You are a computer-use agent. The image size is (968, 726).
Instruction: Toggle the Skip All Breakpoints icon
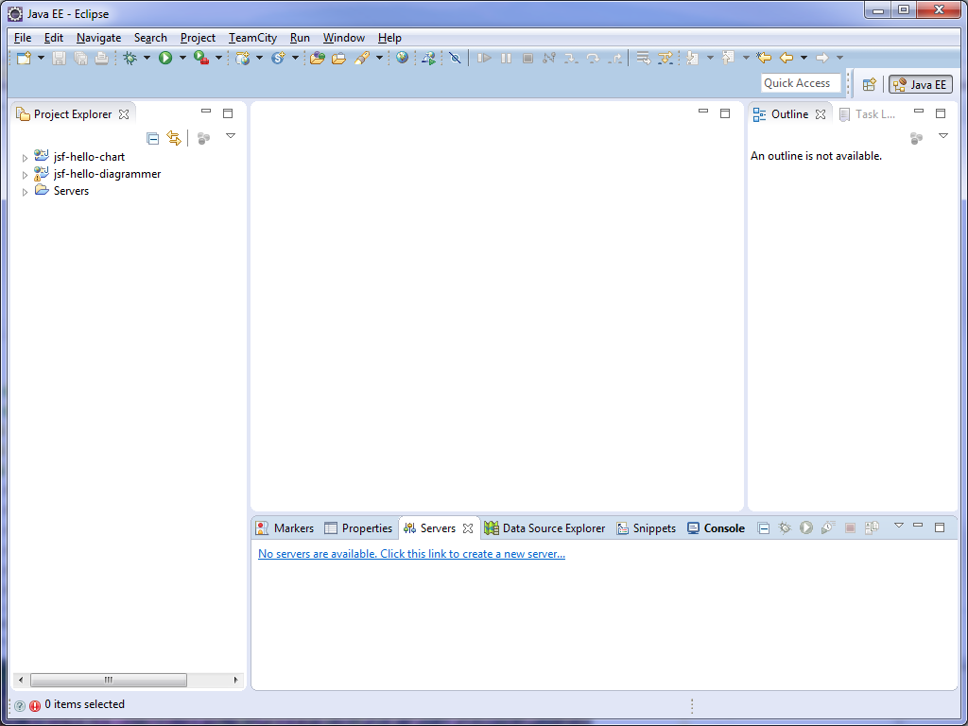[455, 59]
